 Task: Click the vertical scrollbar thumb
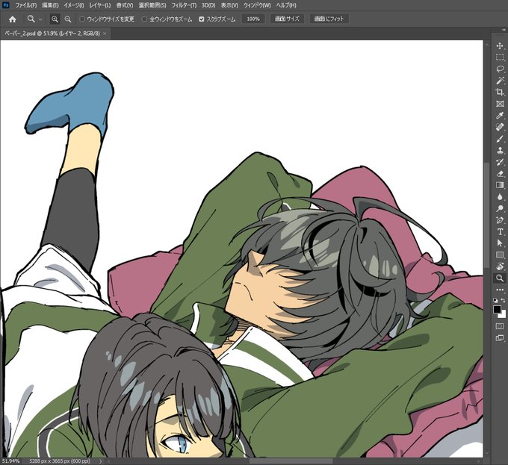tap(486, 215)
